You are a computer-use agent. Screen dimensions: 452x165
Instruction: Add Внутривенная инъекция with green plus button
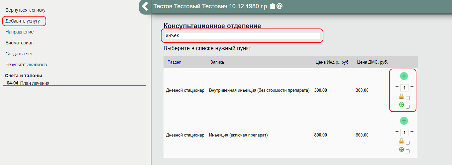click(404, 76)
